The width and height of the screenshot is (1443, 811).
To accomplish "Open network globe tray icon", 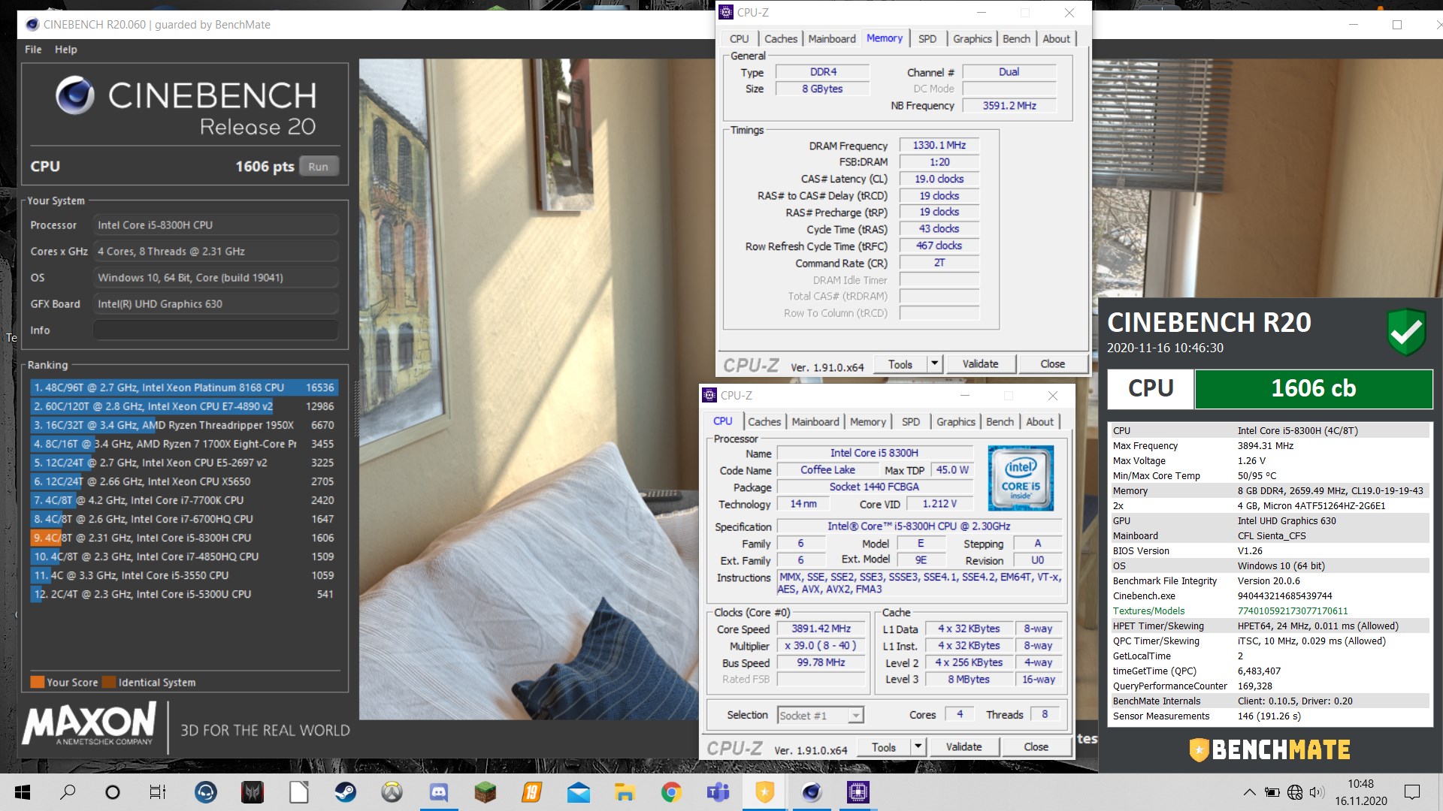I will 1294,792.
